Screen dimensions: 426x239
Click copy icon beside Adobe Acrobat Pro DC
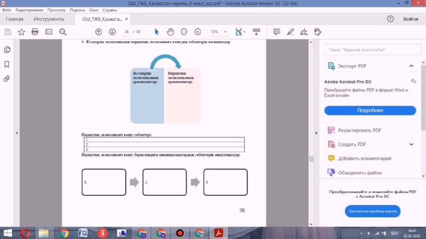(x=413, y=81)
